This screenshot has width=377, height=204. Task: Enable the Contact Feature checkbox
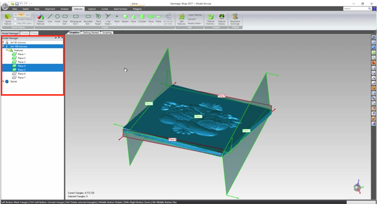click(x=15, y=19)
